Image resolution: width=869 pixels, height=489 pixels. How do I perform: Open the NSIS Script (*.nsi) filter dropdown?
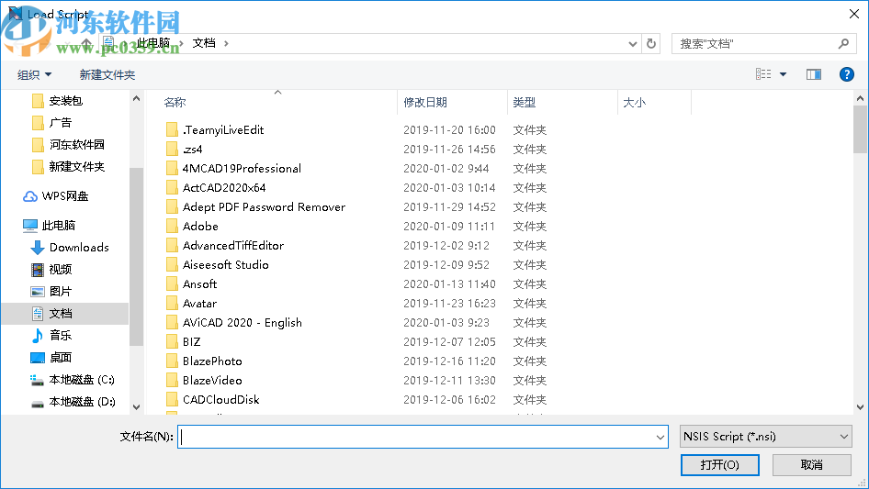point(765,437)
